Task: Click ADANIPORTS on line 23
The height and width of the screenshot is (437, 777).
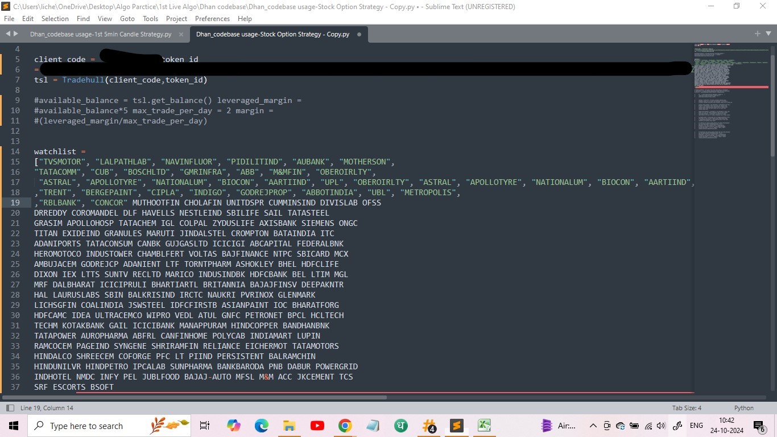Action: click(x=57, y=244)
